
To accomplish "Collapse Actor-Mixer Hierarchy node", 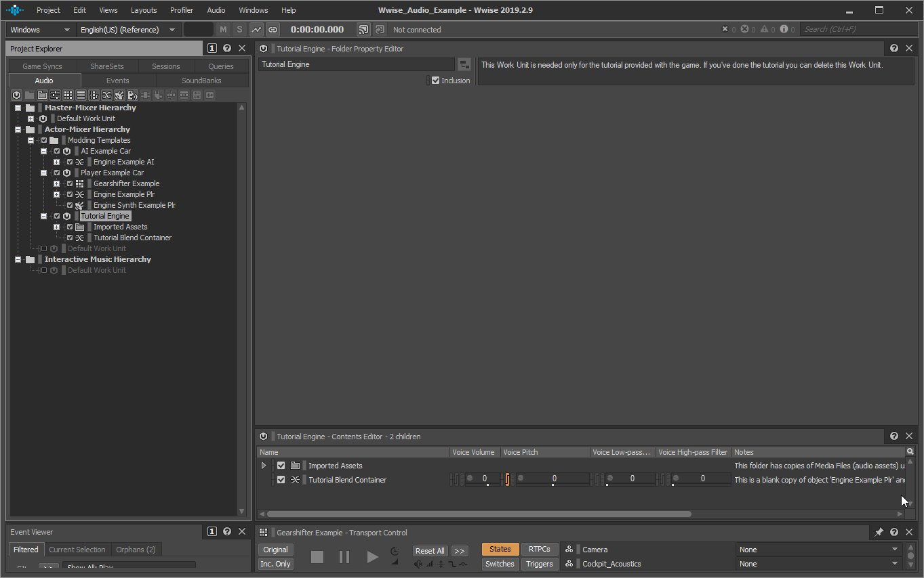I will tap(18, 129).
